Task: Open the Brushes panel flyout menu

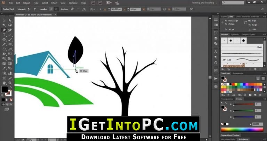Action: pyautogui.click(x=264, y=35)
